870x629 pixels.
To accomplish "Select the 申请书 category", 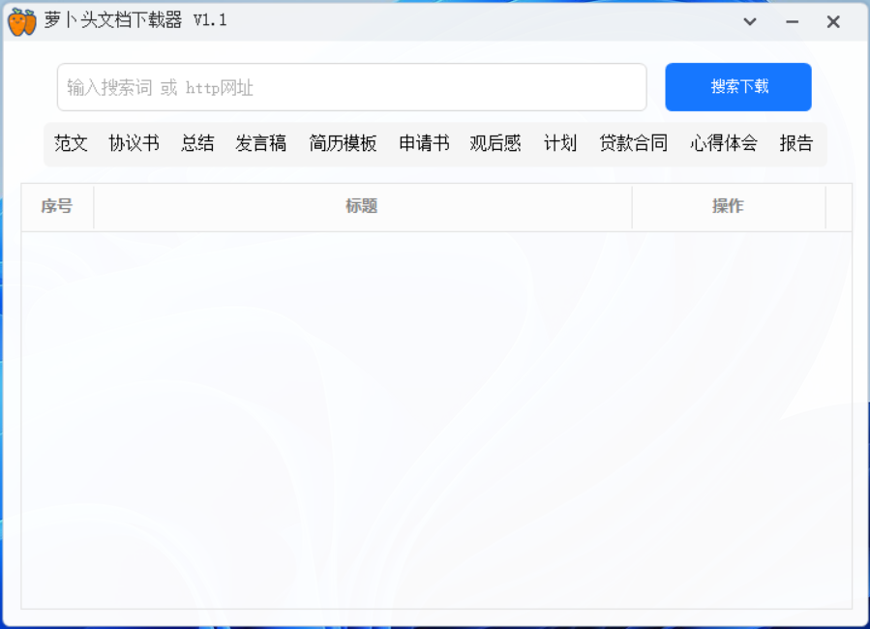I will click(423, 142).
